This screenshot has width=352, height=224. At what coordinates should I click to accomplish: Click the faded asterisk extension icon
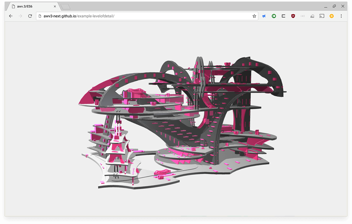303,16
